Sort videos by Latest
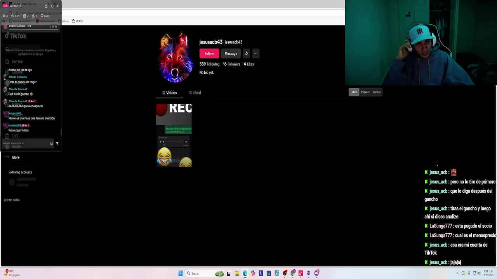The width and height of the screenshot is (497, 279). point(354,92)
